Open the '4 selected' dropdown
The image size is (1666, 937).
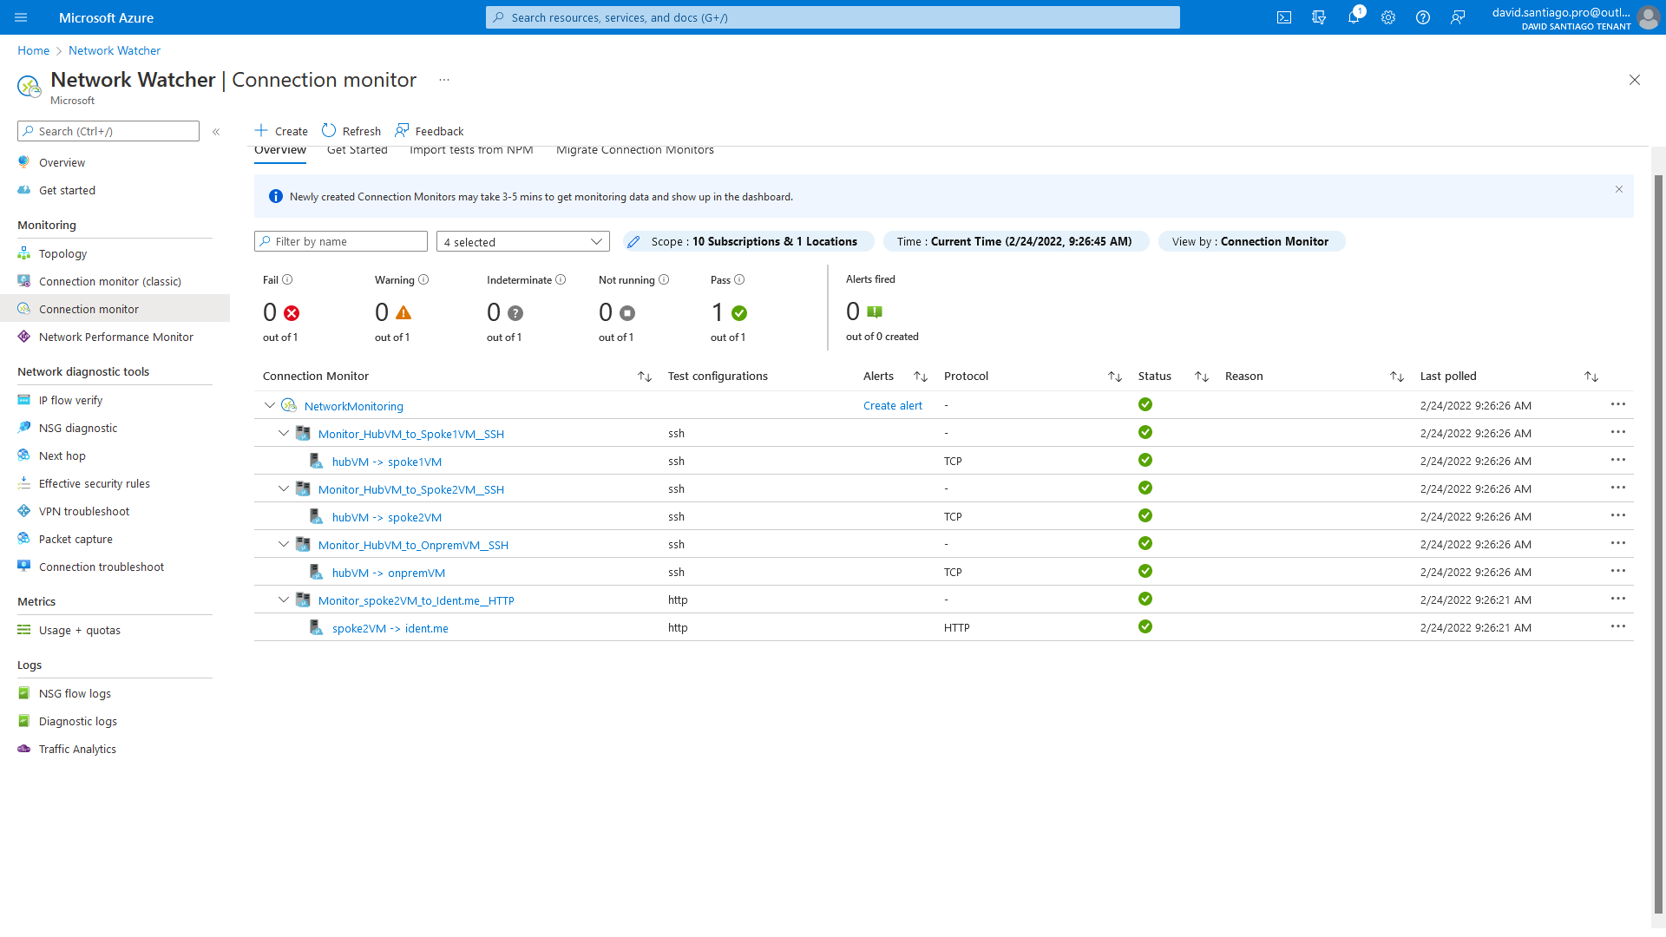(523, 242)
